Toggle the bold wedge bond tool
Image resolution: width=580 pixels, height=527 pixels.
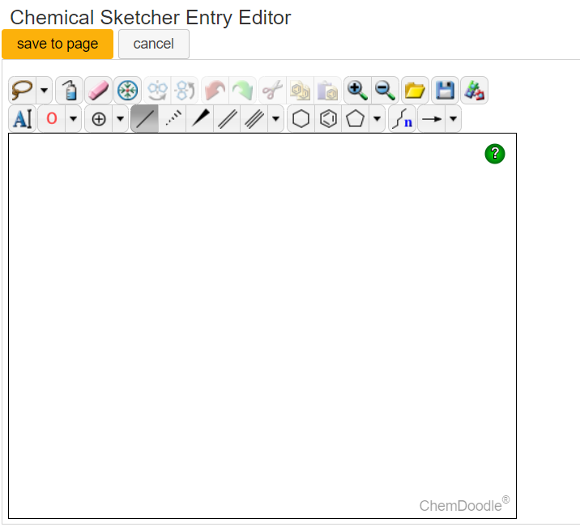click(x=199, y=119)
